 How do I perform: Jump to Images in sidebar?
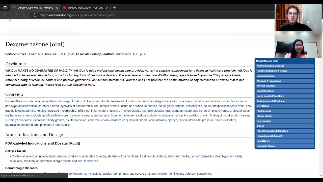pyautogui.click(x=285, y=126)
